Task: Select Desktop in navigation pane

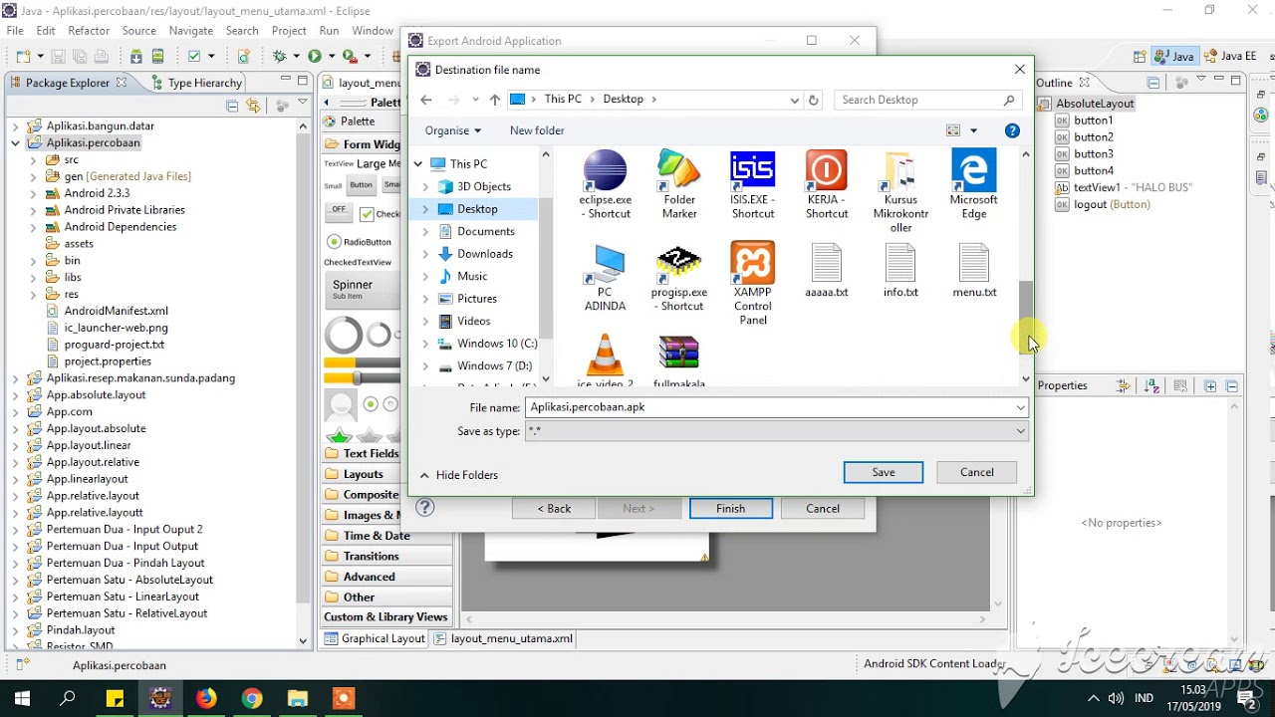Action: (477, 209)
